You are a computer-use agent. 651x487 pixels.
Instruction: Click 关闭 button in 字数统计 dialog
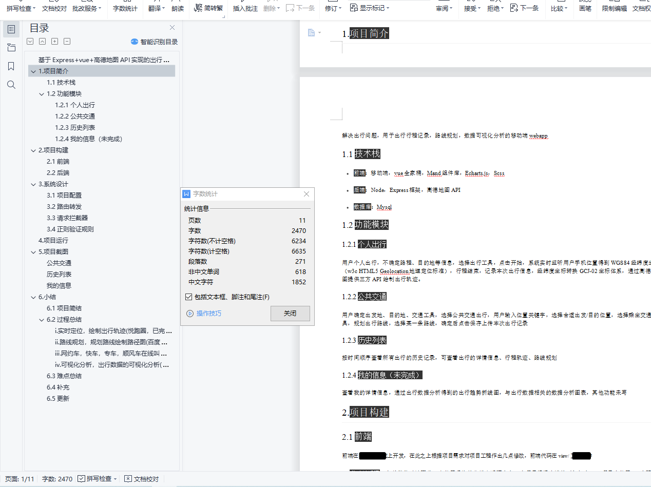[x=290, y=314]
